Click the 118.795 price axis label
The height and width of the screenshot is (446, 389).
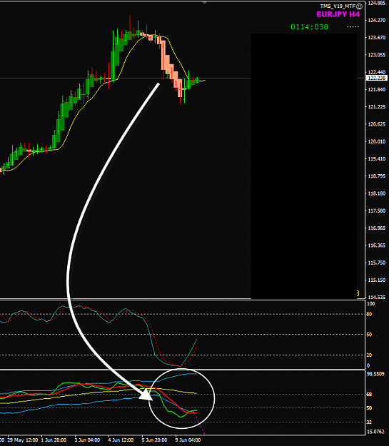point(376,176)
